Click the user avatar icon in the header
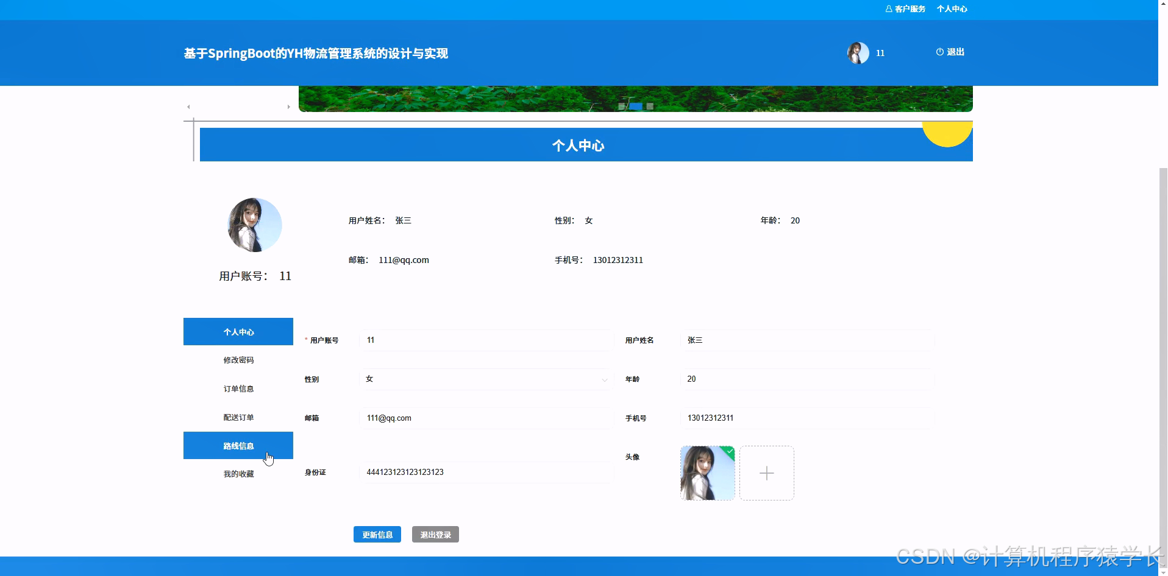Viewport: 1168px width, 576px height. 858,52
